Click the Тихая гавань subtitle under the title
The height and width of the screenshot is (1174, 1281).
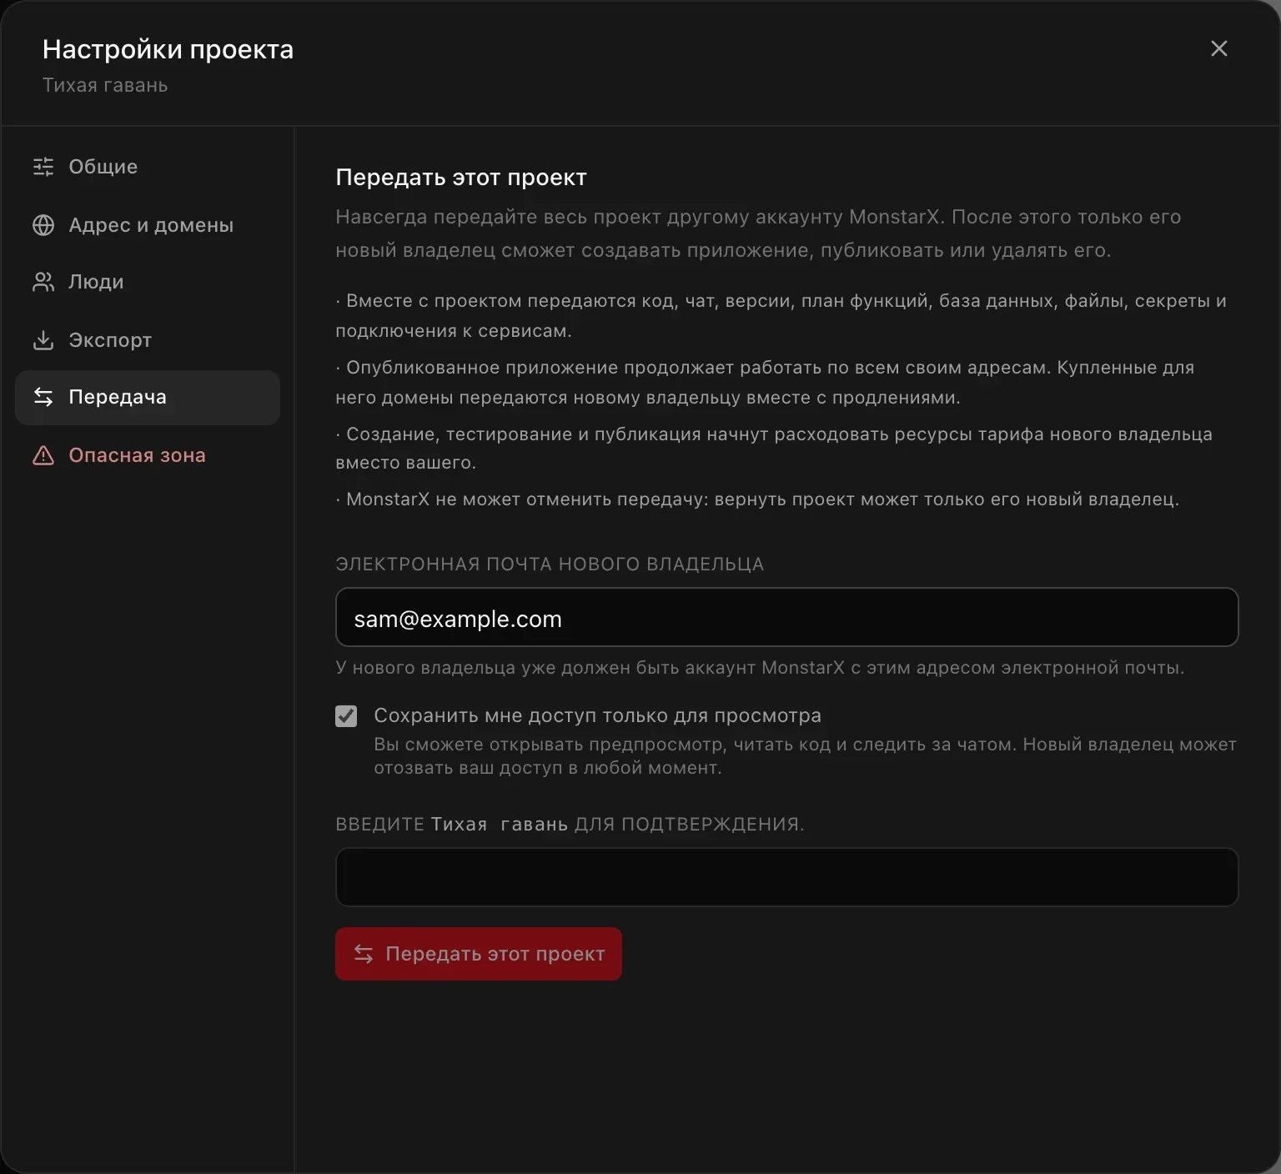coord(105,85)
